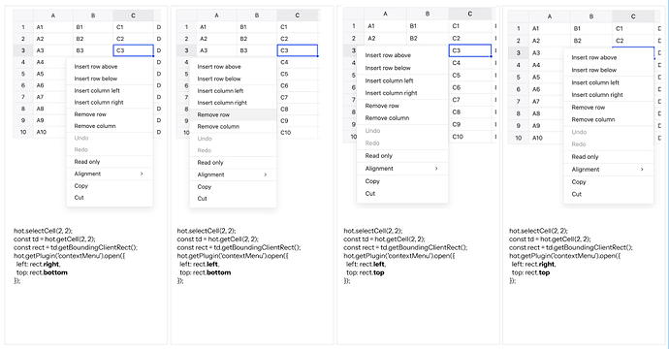Click column header C in the first example

point(133,16)
